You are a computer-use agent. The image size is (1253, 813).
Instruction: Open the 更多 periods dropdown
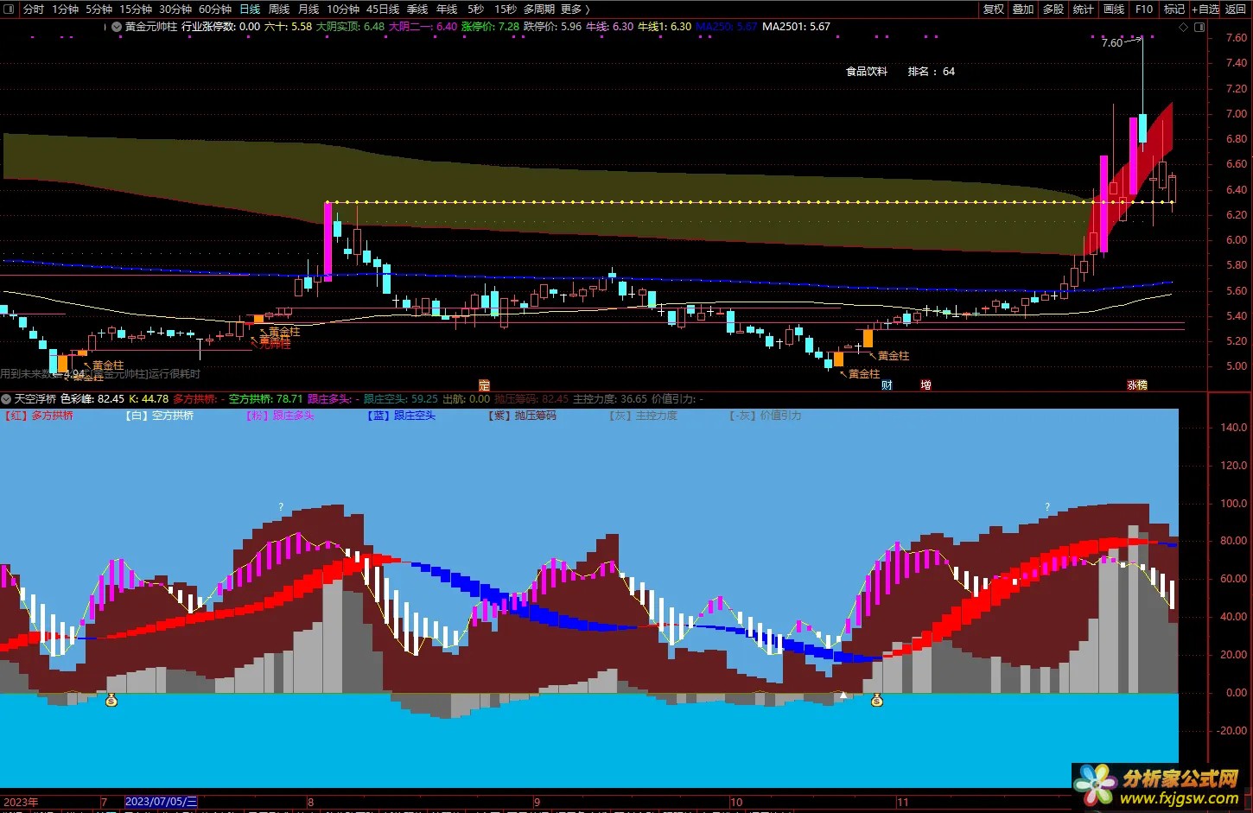coord(576,9)
